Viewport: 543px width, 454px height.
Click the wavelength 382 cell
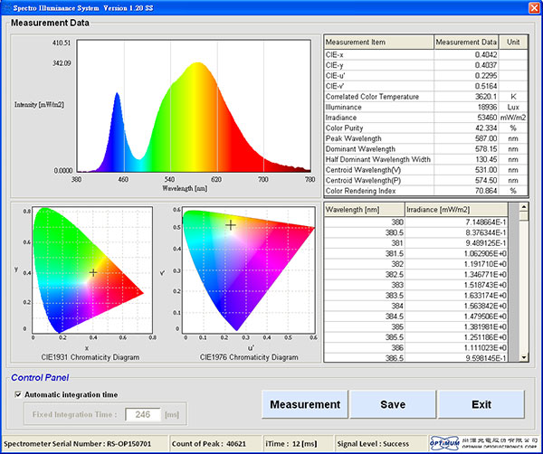tap(365, 264)
